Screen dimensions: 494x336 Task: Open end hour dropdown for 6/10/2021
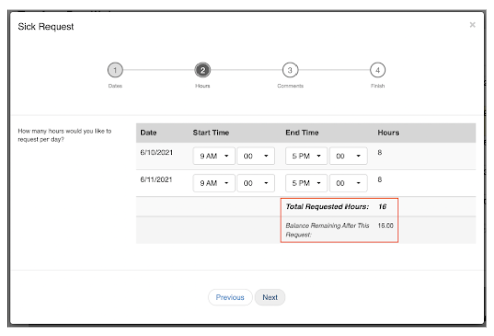[x=306, y=156]
